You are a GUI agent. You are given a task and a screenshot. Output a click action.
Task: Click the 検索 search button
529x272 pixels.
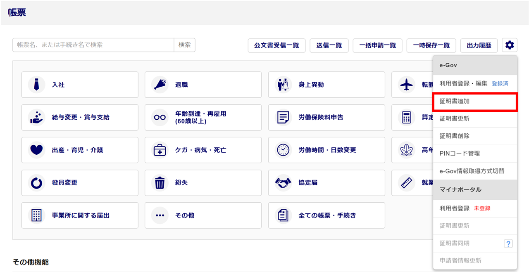pyautogui.click(x=185, y=45)
